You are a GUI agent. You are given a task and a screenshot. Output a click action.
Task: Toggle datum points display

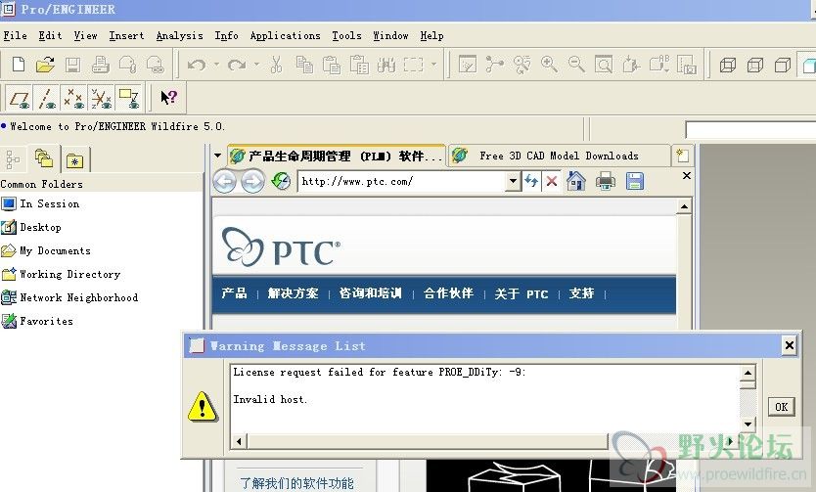click(x=74, y=97)
